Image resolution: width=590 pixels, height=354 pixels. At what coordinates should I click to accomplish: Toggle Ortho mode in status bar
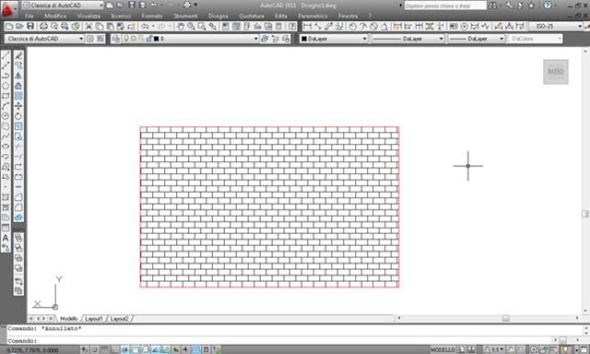click(x=114, y=350)
